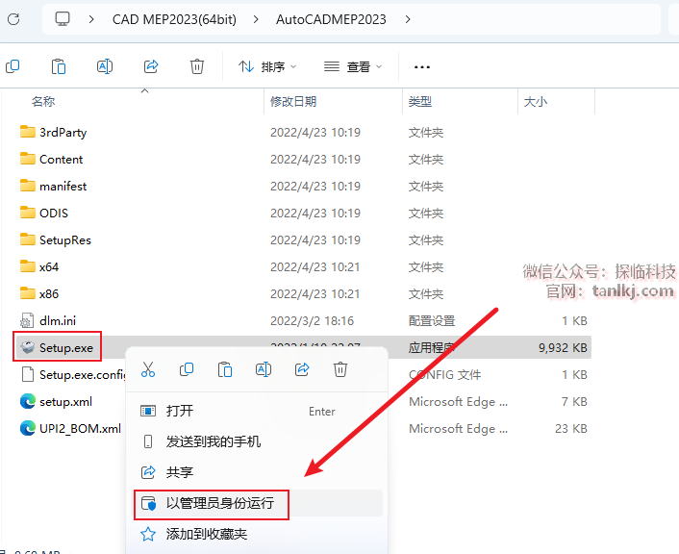Click the SetupRes folder icon
This screenshot has width=679, height=554.
click(28, 239)
